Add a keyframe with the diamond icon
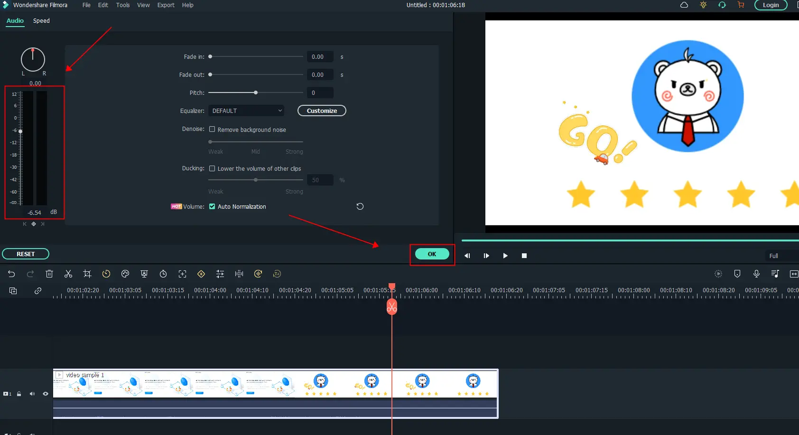 coord(201,274)
